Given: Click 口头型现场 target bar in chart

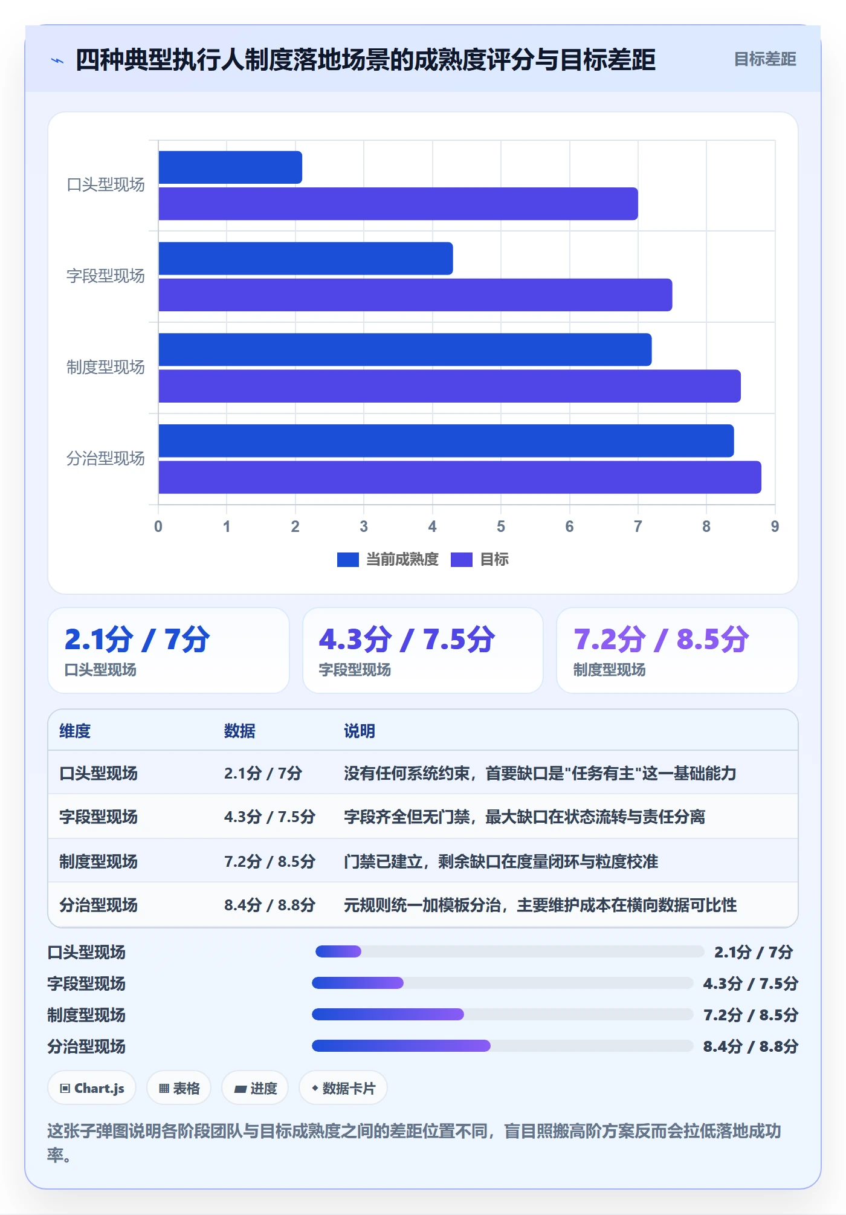Looking at the screenshot, I should (x=398, y=204).
